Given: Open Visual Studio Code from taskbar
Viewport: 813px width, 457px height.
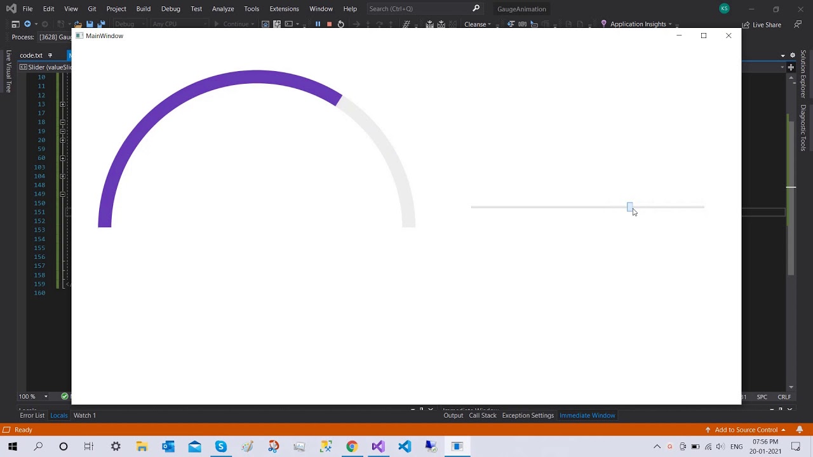Looking at the screenshot, I should pyautogui.click(x=405, y=446).
